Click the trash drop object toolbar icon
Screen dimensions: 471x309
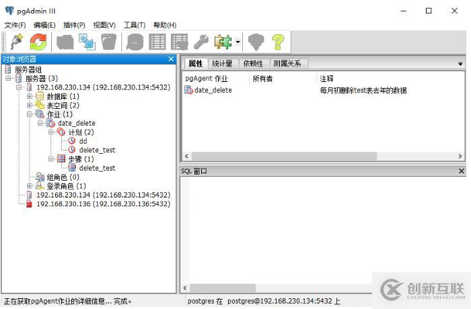coord(108,42)
